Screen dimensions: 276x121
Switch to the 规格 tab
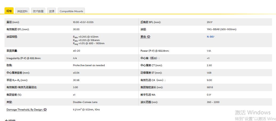tap(9, 11)
